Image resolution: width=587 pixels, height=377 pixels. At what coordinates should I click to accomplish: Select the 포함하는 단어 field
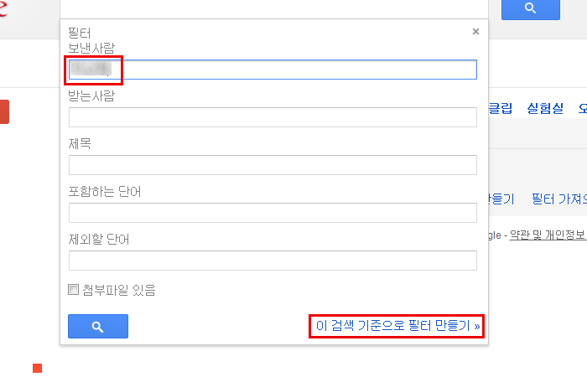pyautogui.click(x=273, y=213)
